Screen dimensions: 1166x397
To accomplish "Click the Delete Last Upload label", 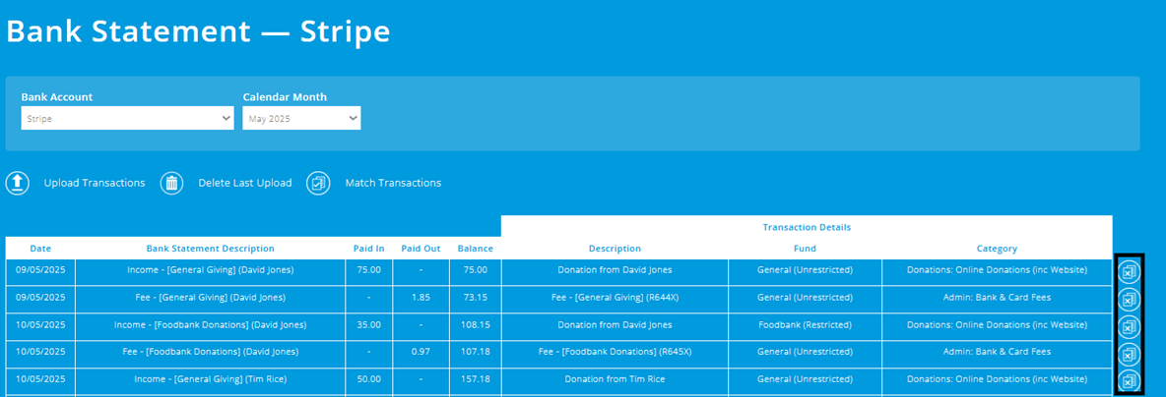I will (x=244, y=183).
